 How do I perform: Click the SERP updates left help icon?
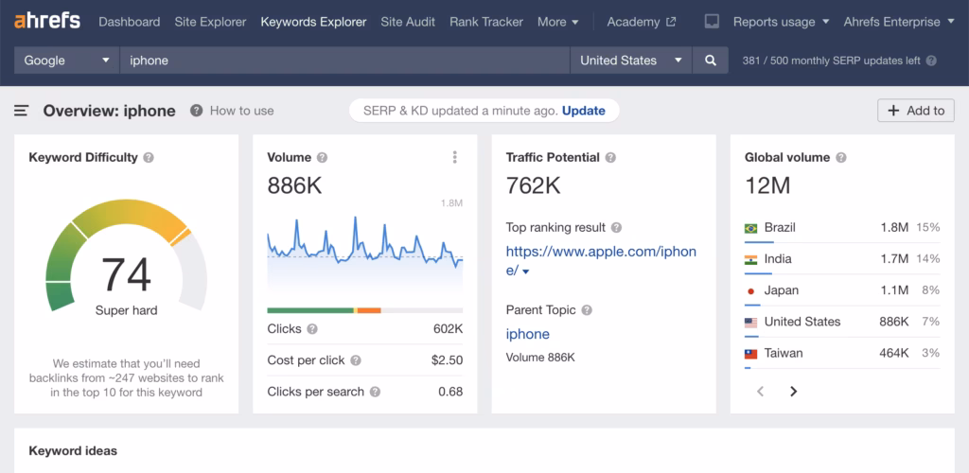pos(931,61)
